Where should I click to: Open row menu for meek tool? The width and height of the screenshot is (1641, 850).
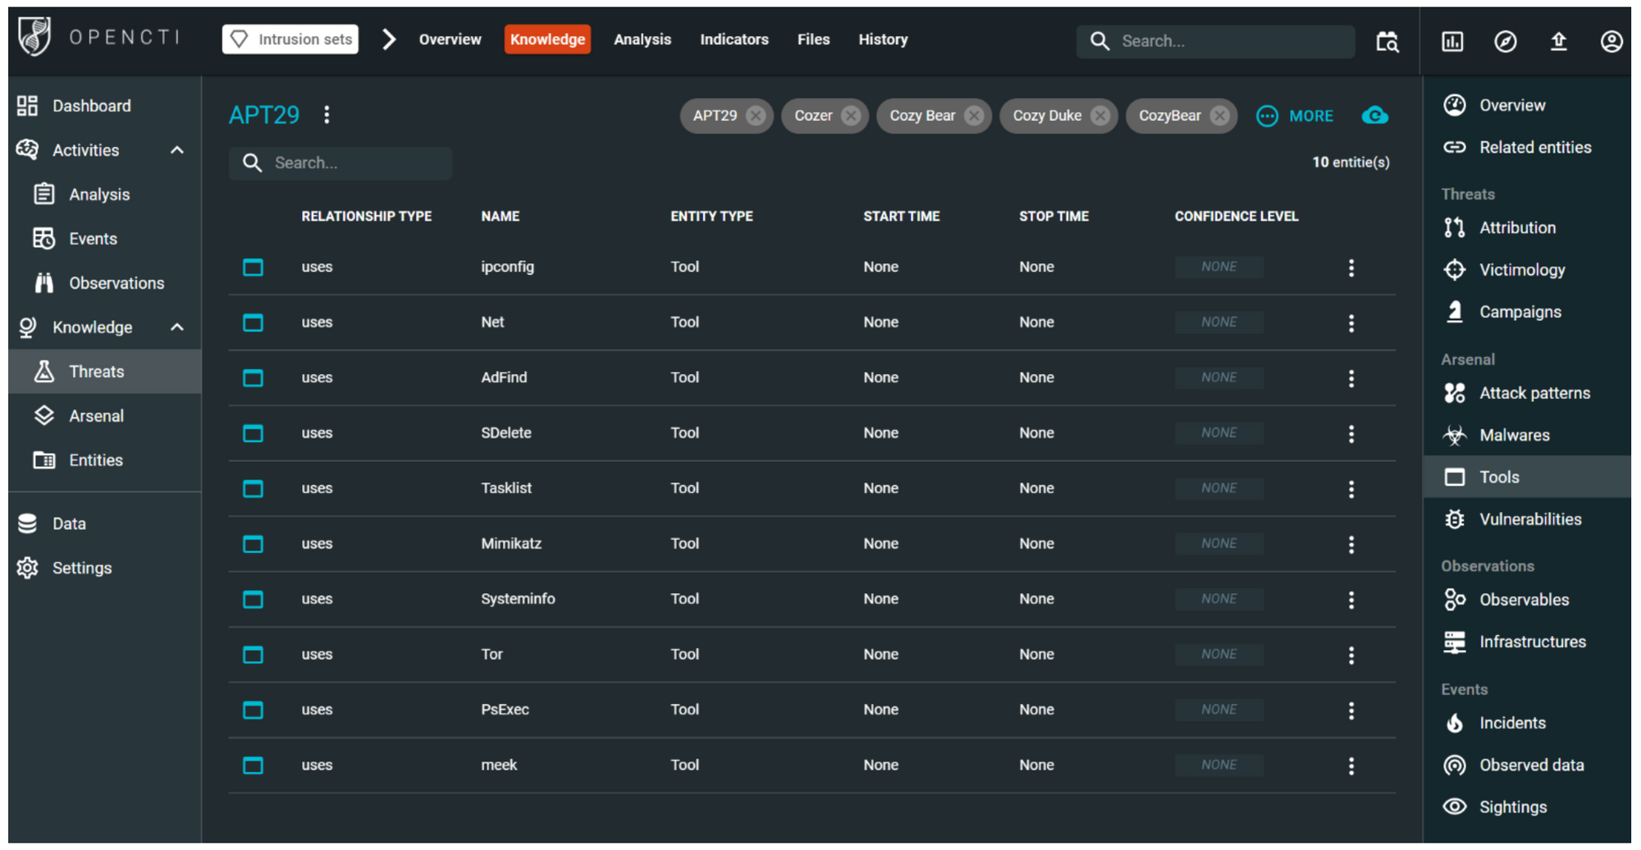1351,766
